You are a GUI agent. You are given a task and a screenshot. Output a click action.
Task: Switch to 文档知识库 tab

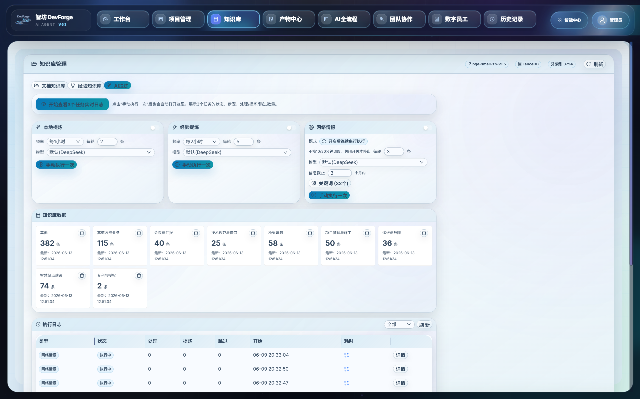tap(50, 86)
